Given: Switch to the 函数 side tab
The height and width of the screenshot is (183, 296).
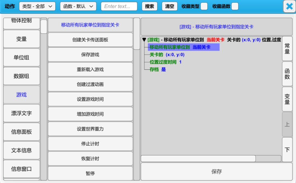Looking at the screenshot, I should point(287,74).
